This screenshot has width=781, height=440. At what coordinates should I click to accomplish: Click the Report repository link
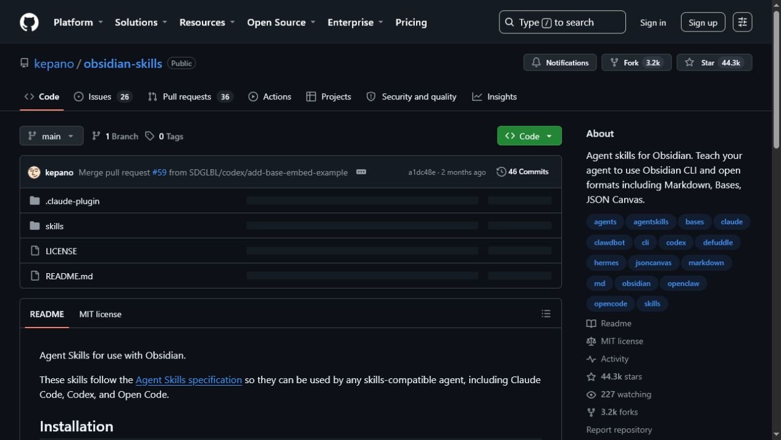point(619,429)
